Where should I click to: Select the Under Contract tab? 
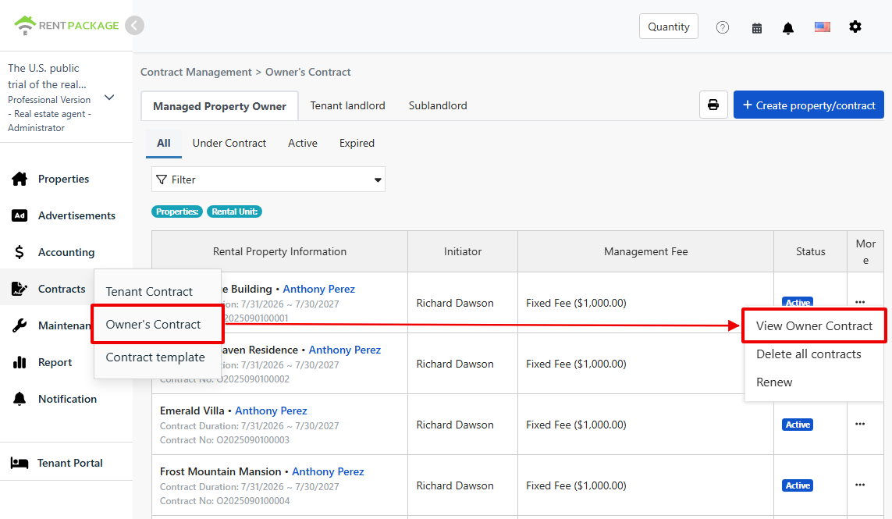229,144
